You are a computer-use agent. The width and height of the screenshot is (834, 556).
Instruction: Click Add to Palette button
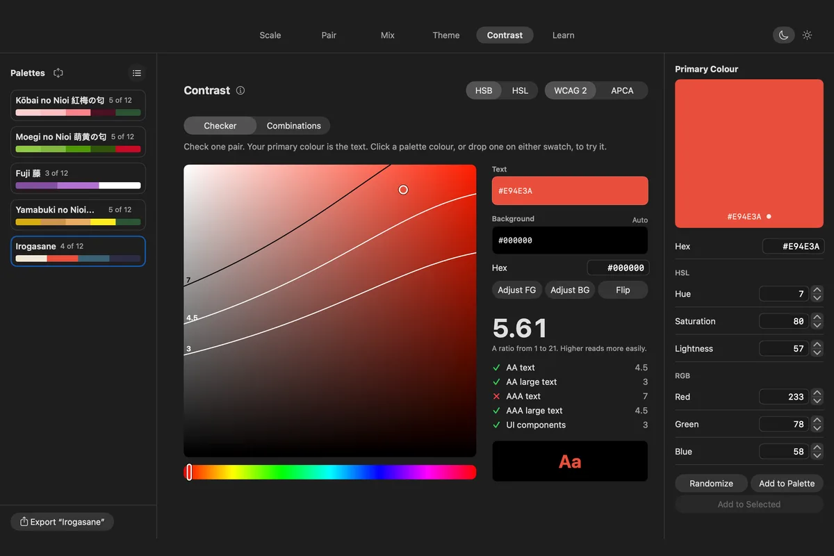tap(787, 483)
